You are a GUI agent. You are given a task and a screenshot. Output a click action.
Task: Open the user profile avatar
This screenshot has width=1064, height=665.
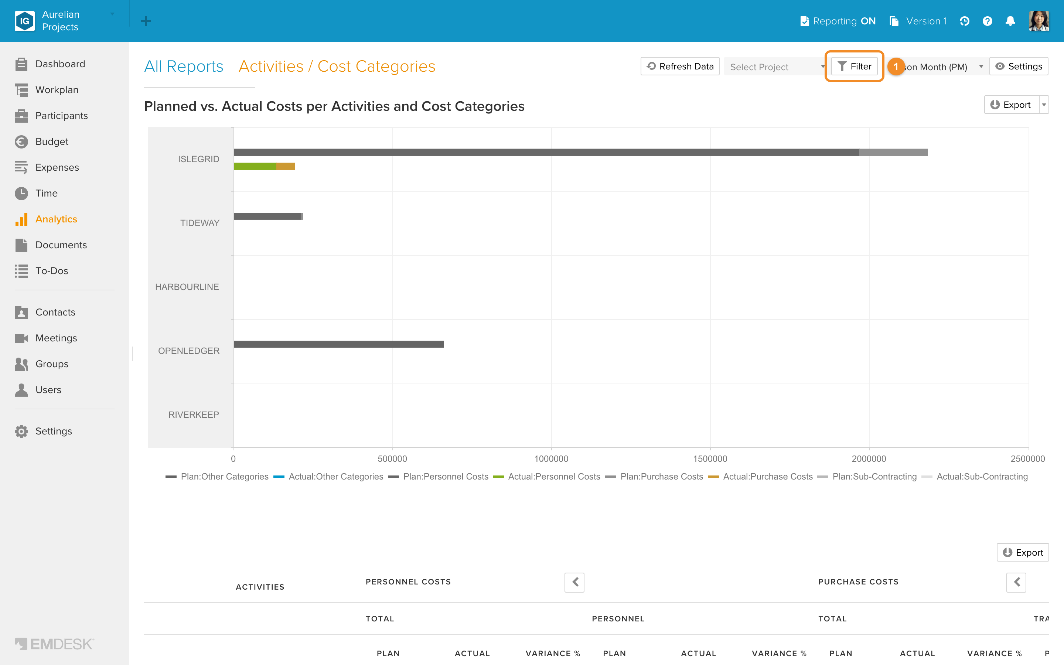(1039, 21)
